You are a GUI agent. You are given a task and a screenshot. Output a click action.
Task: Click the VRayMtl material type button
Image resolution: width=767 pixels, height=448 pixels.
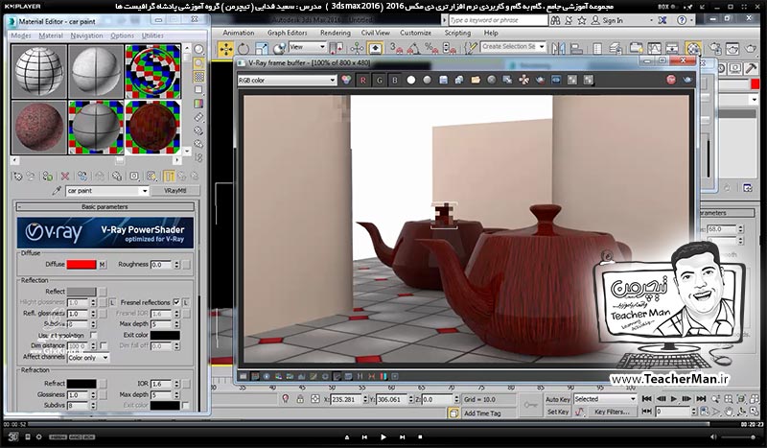174,191
